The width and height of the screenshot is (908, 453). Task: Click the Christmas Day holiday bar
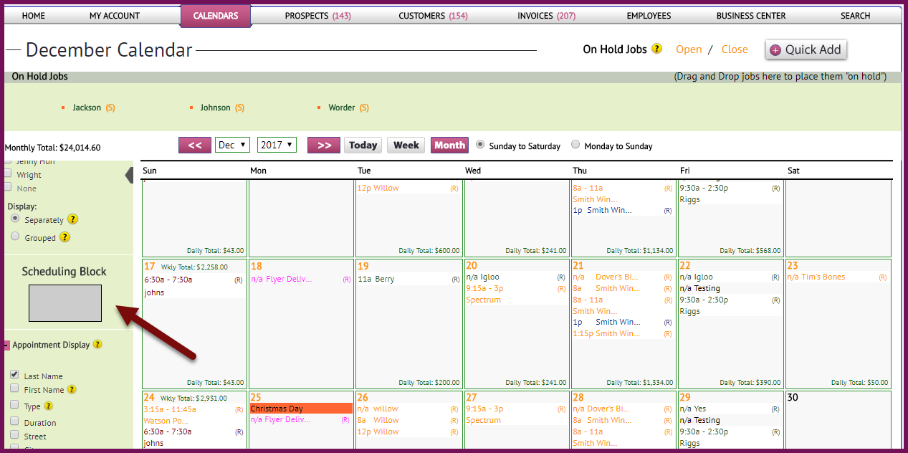[301, 408]
